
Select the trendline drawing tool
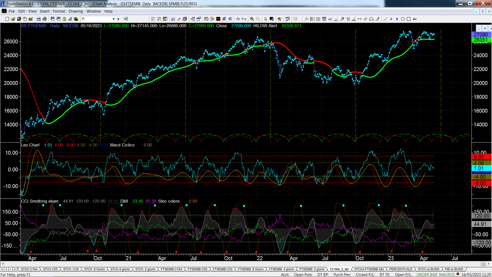306,19
